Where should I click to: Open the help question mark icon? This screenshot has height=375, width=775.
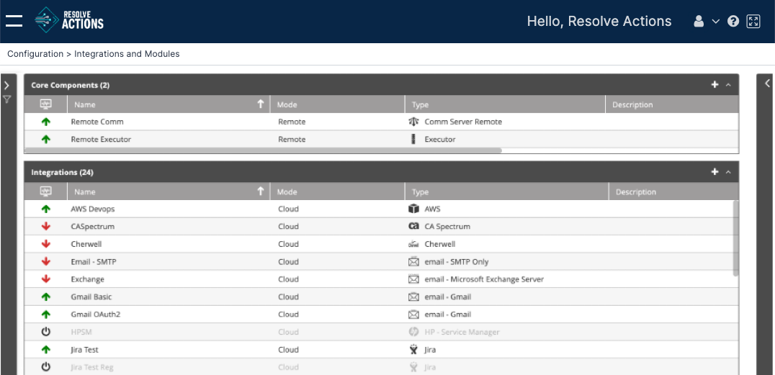click(733, 22)
